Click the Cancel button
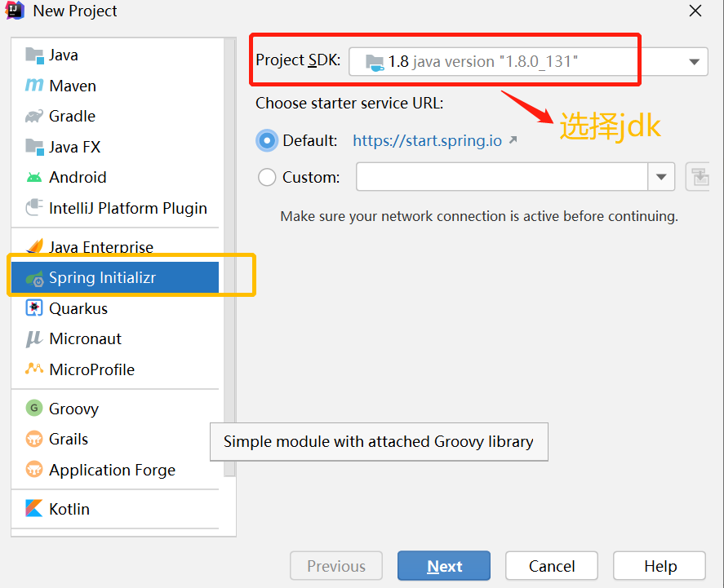Image resolution: width=724 pixels, height=588 pixels. pos(552,565)
